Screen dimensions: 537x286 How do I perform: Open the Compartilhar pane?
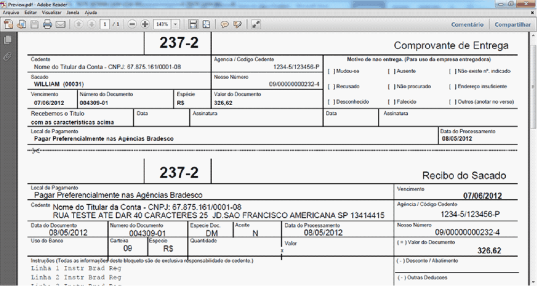(x=512, y=25)
